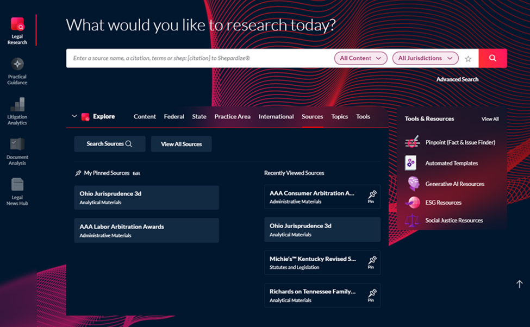Pin Michie's Kentucky Revised Statutes source
This screenshot has width=530, height=327.
[x=372, y=262]
